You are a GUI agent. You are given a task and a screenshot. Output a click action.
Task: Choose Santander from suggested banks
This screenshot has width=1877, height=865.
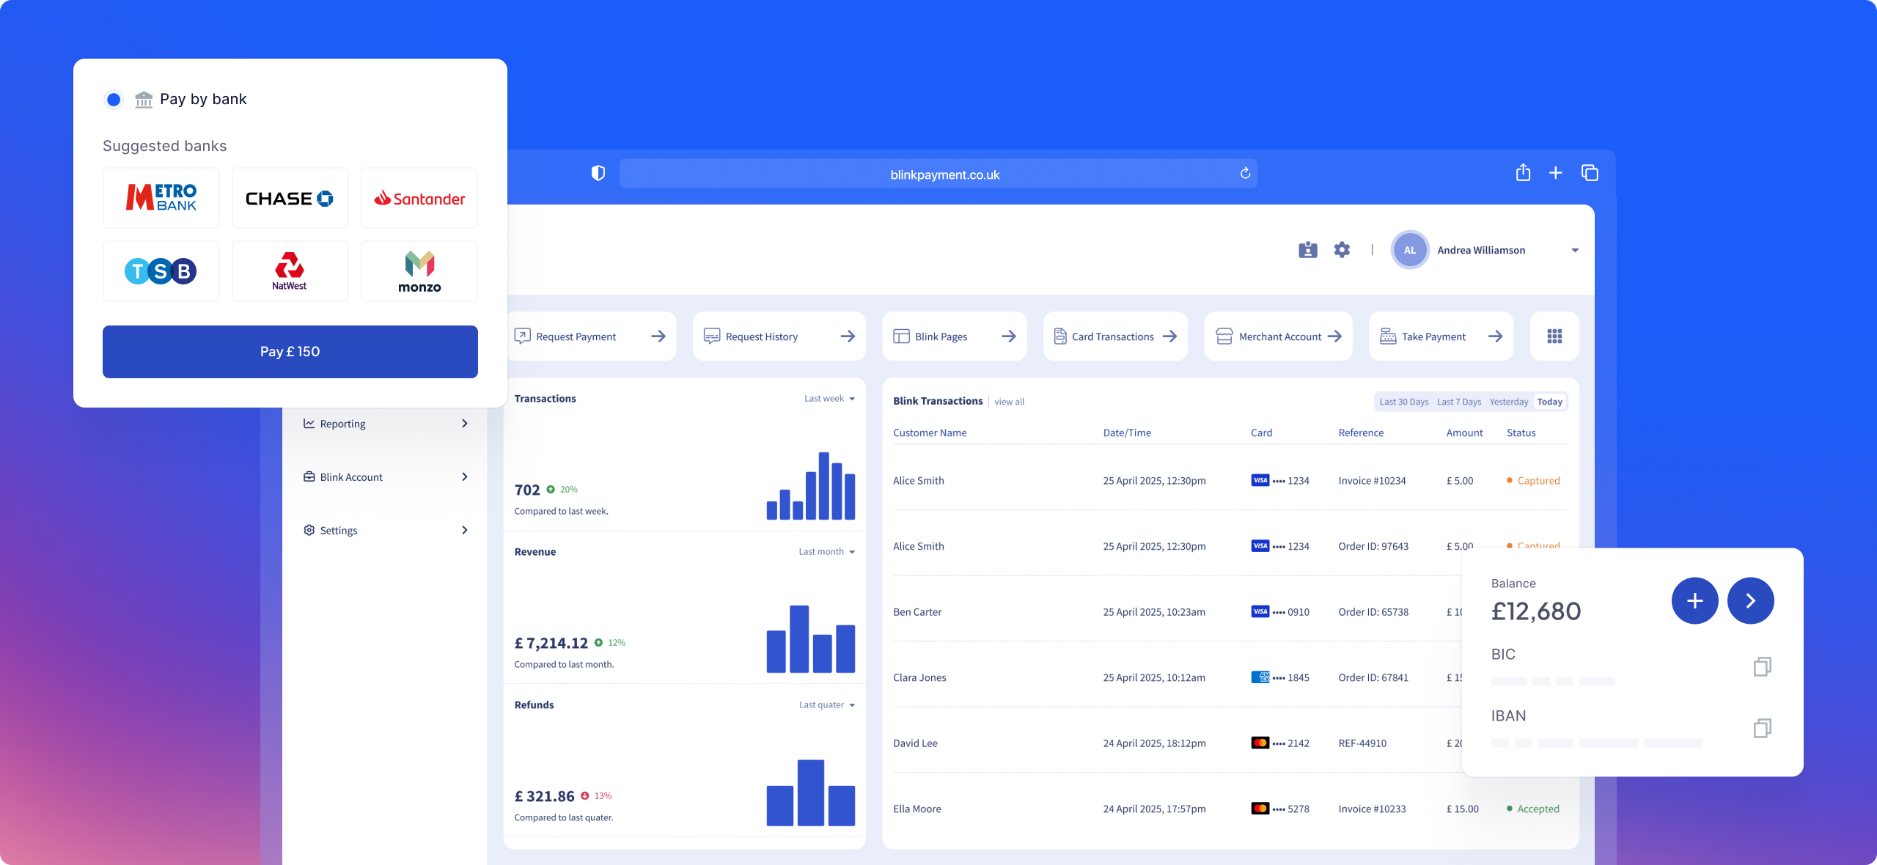pos(419,198)
